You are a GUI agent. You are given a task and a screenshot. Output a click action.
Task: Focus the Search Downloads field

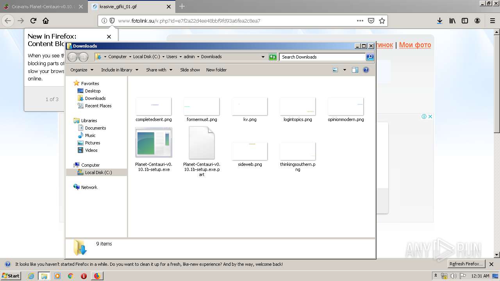click(x=323, y=57)
